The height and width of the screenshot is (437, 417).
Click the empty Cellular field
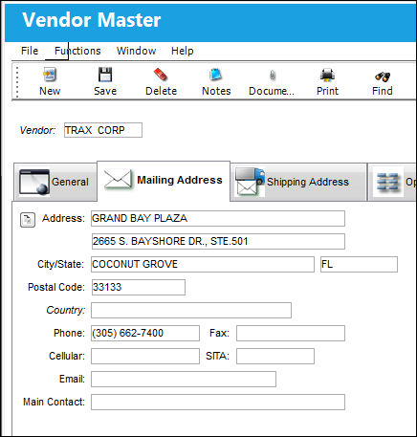[x=145, y=356]
